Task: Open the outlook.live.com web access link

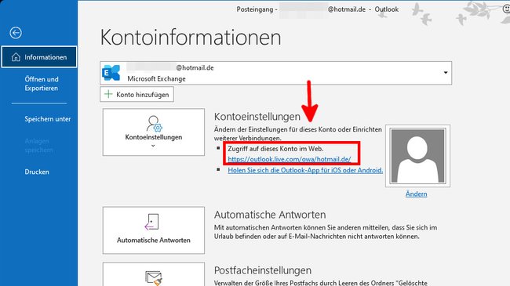Action: pyautogui.click(x=290, y=159)
